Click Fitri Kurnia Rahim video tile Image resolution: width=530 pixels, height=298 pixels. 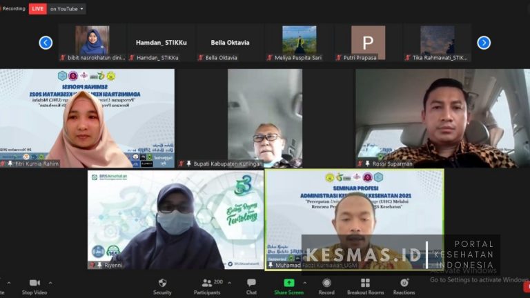coord(87,118)
